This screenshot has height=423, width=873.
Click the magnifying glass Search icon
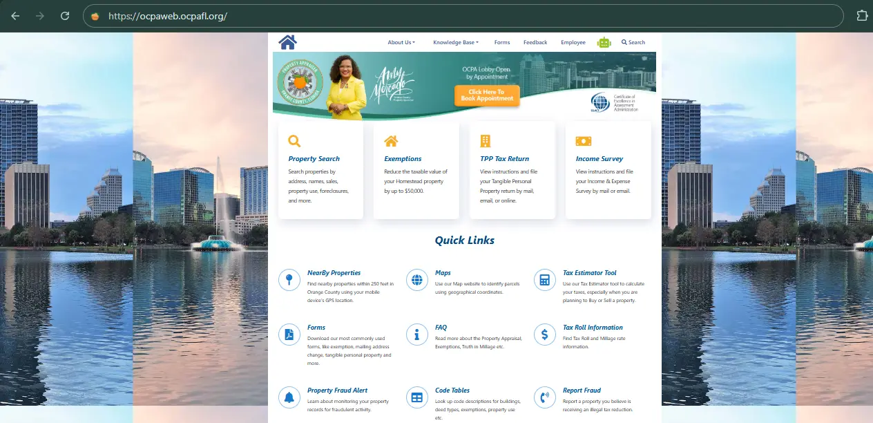pyautogui.click(x=623, y=42)
